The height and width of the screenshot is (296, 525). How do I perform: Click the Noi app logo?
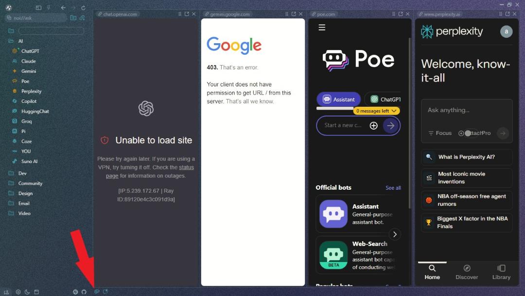9,8
